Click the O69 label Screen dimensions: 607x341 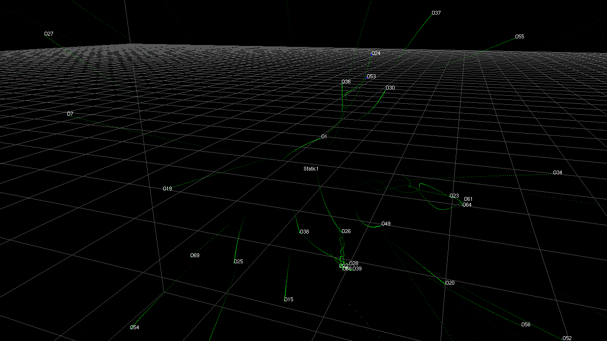(195, 256)
